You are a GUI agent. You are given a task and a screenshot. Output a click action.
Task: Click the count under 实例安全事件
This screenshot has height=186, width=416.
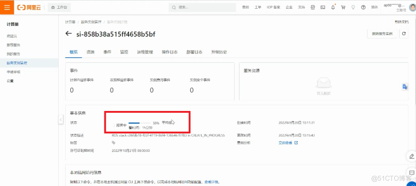[x=191, y=90]
